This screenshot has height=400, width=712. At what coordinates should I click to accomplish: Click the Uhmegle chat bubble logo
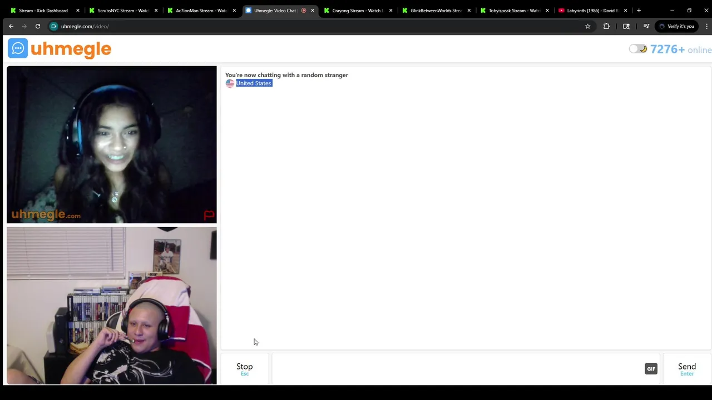18,48
